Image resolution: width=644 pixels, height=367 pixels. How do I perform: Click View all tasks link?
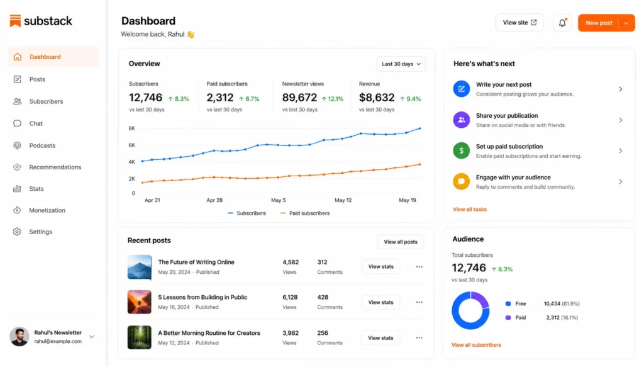[469, 209]
